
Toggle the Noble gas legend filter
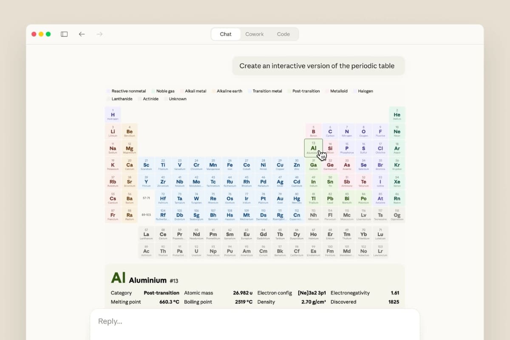tap(162, 91)
